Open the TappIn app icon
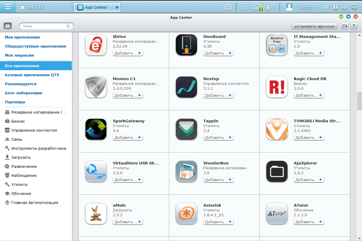The image size is (362, 241). [x=186, y=129]
